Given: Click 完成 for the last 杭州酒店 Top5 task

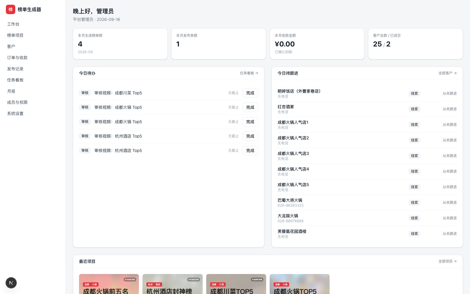Looking at the screenshot, I should click(250, 151).
